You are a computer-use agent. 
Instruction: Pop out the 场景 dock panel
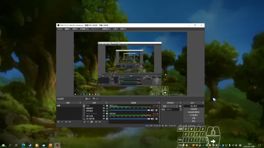[x=80, y=103]
